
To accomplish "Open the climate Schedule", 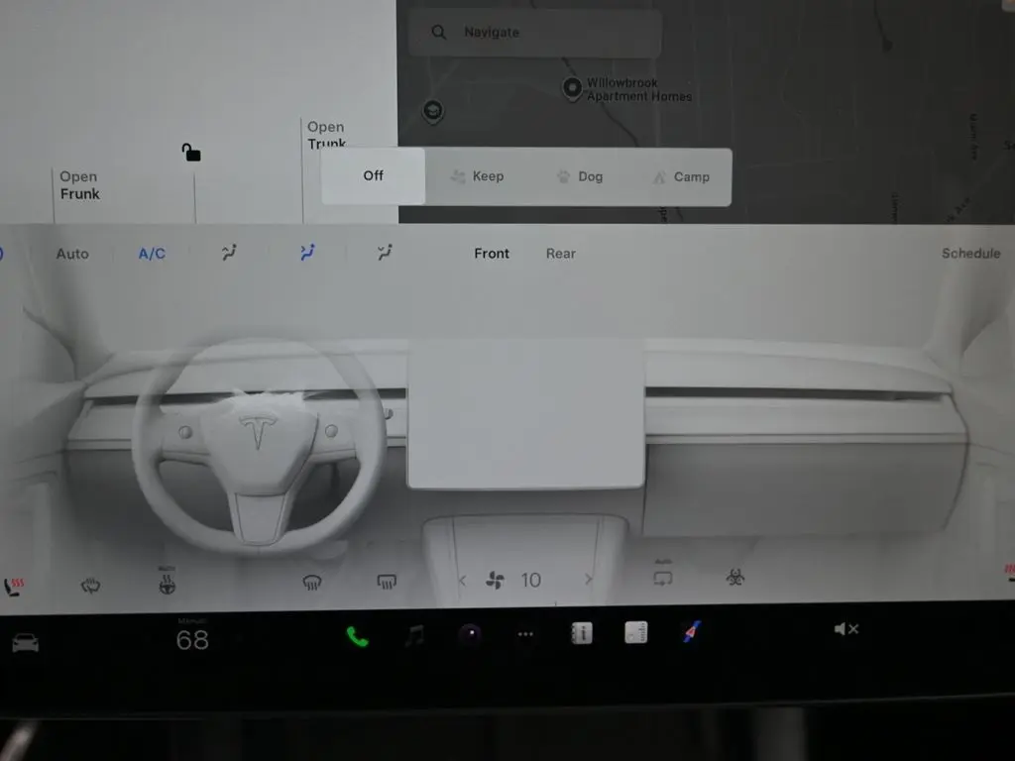I will 970,254.
